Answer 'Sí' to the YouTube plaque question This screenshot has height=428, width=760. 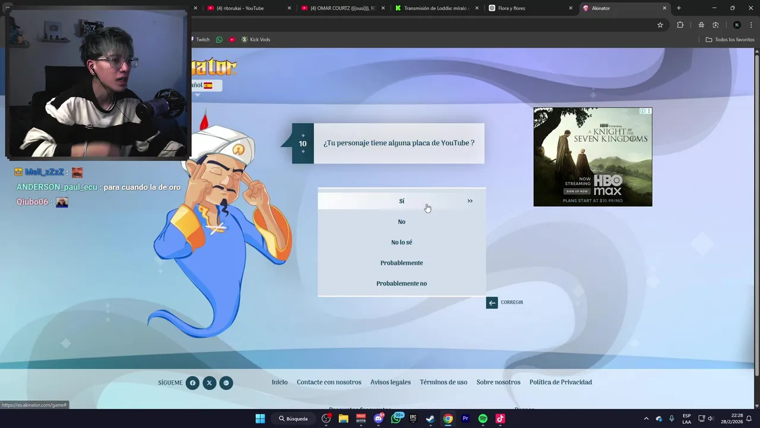pos(402,201)
